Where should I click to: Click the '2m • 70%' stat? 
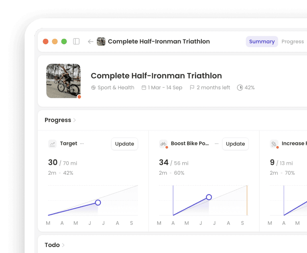tap(282, 173)
